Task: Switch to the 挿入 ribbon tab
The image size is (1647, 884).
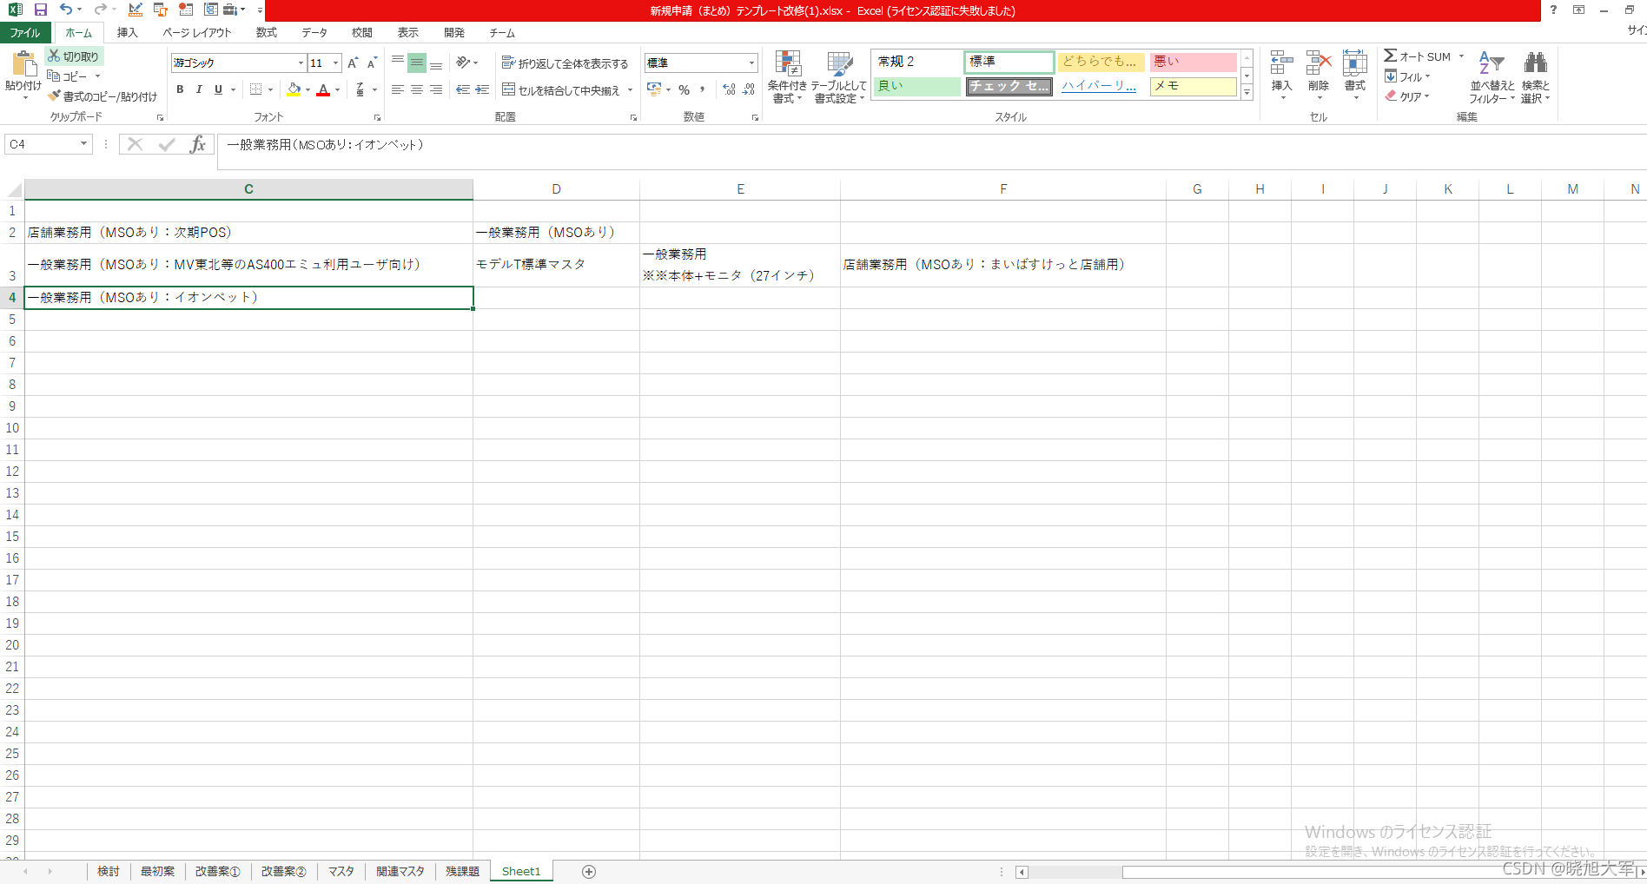Action: click(x=127, y=32)
